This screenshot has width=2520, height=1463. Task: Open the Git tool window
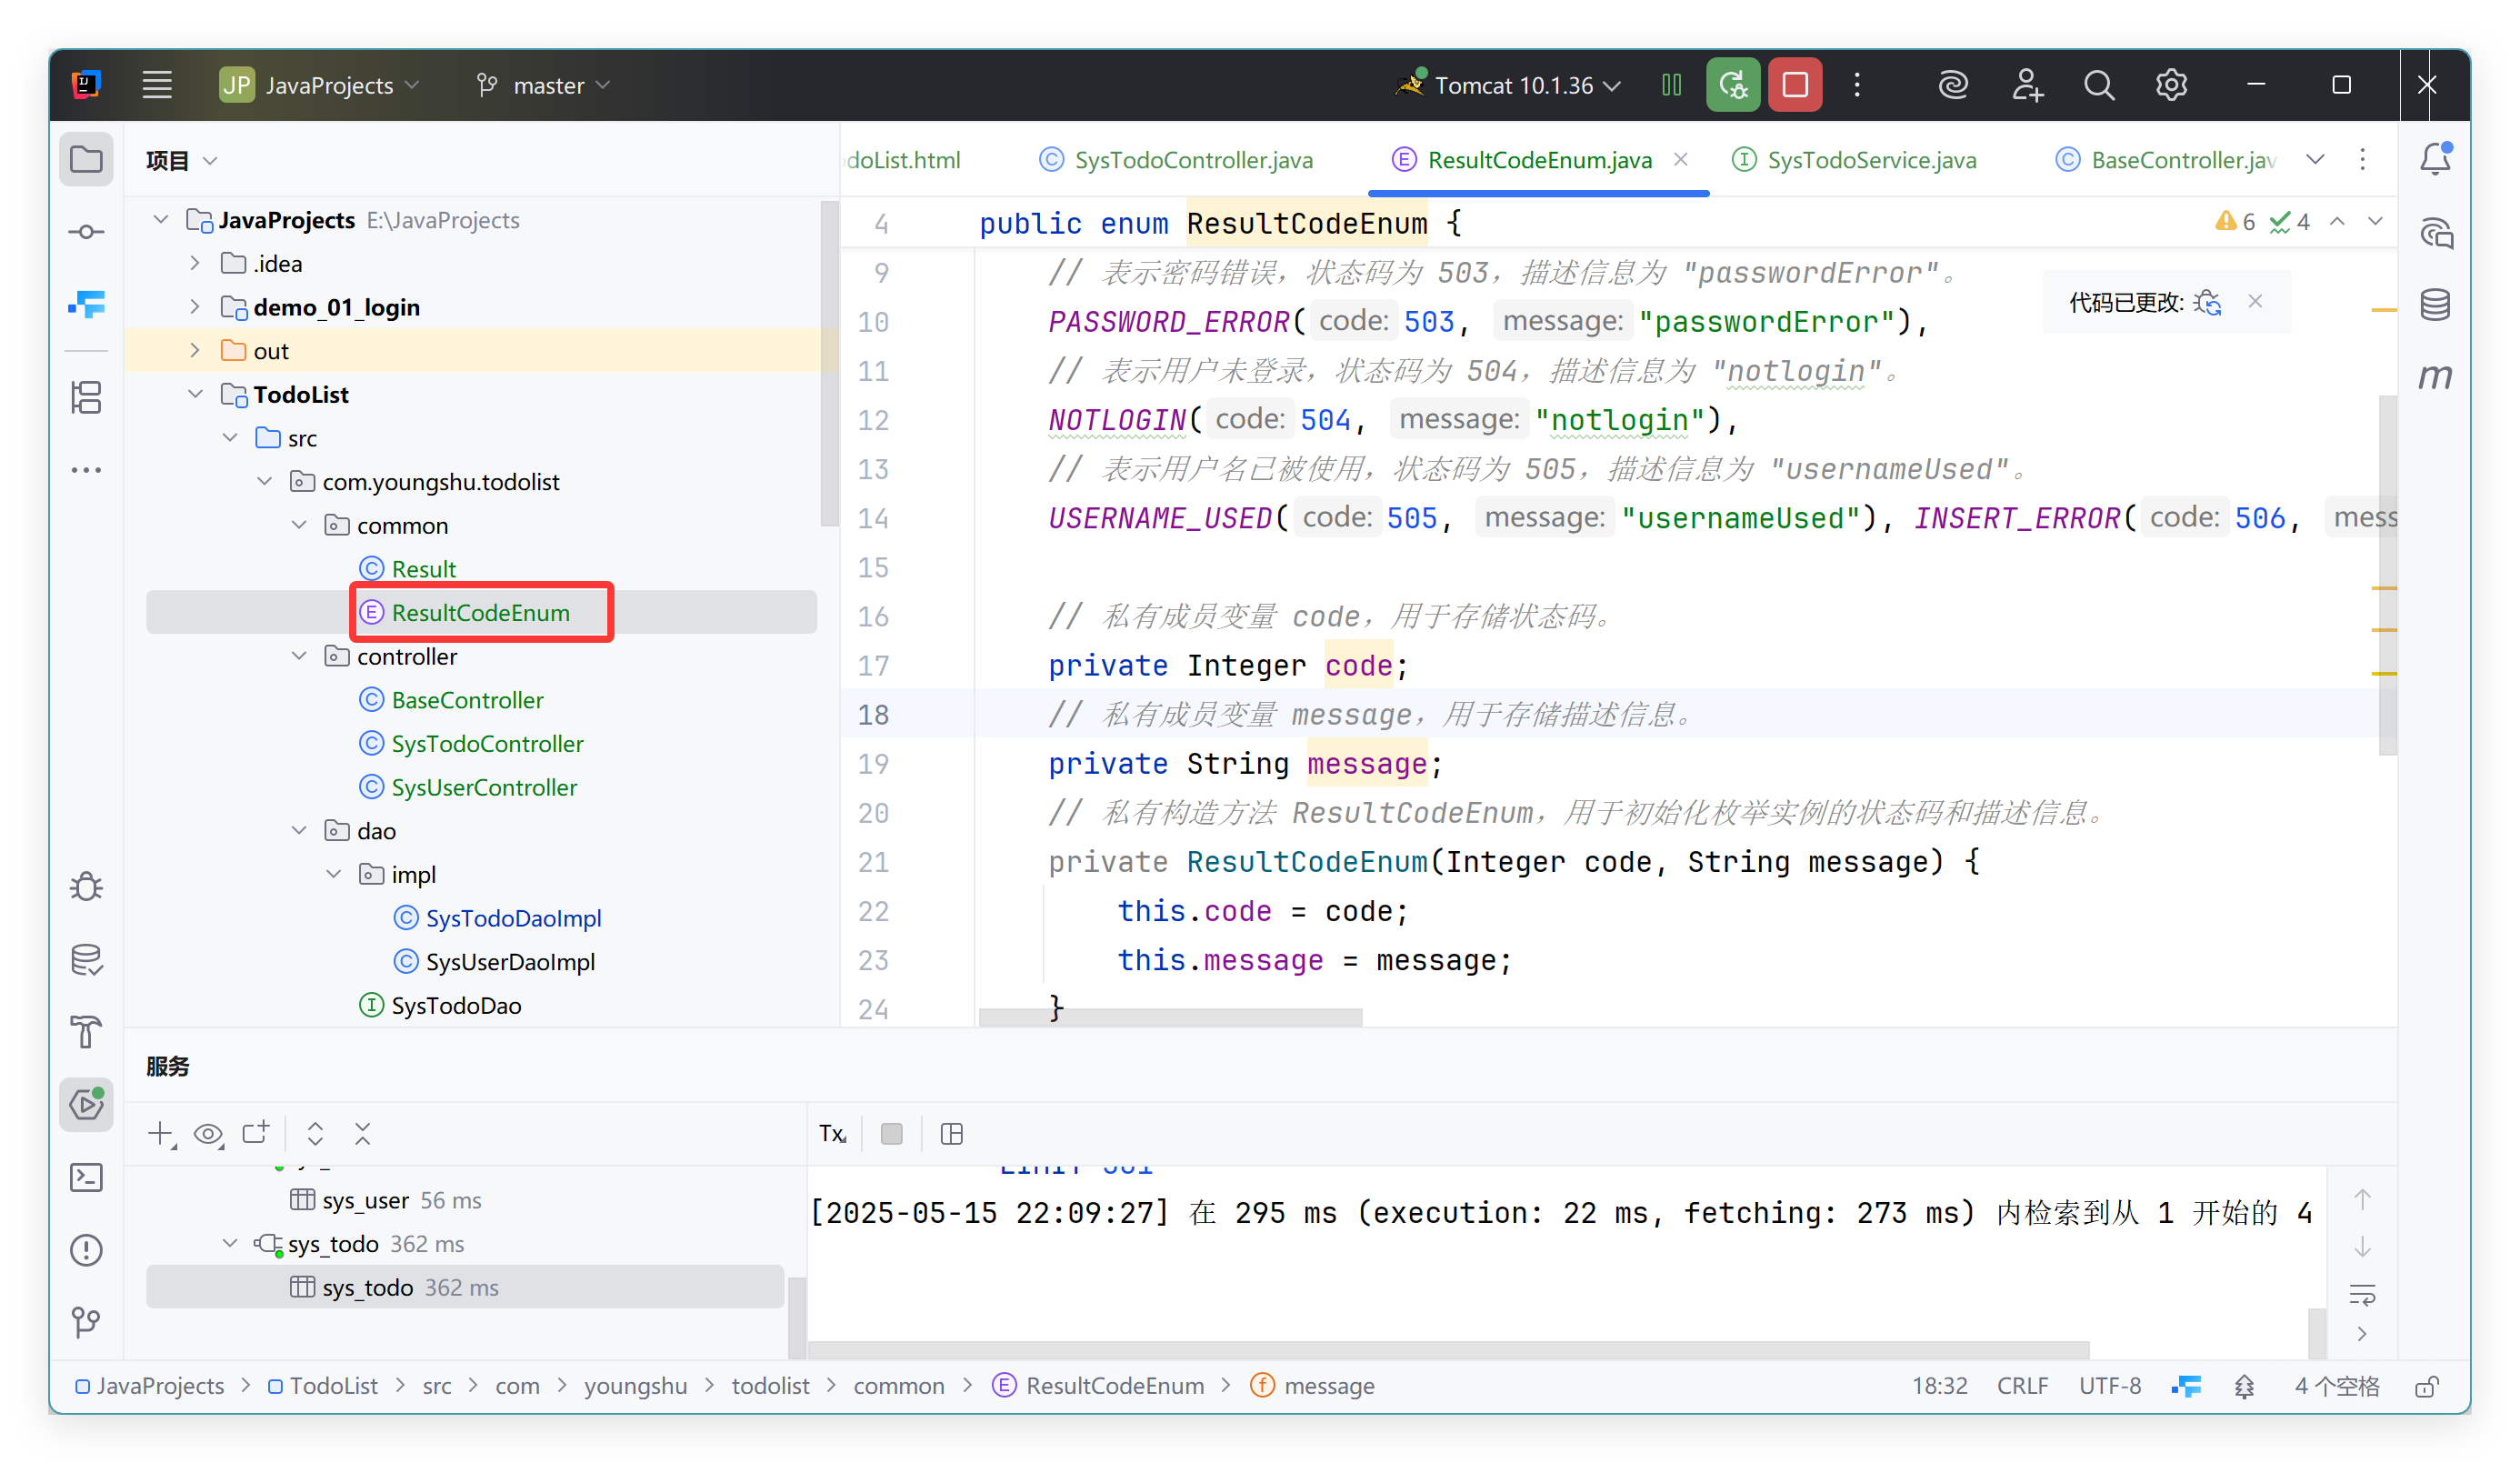pos(87,1322)
